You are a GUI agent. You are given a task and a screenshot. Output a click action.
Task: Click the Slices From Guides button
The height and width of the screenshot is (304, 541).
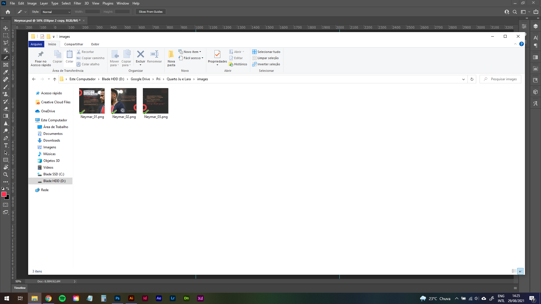[150, 12]
